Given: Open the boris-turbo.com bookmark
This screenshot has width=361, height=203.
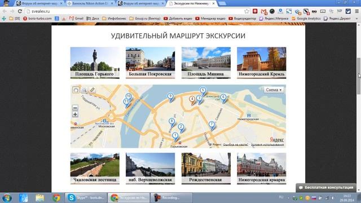Looking at the screenshot, I should [37, 19].
